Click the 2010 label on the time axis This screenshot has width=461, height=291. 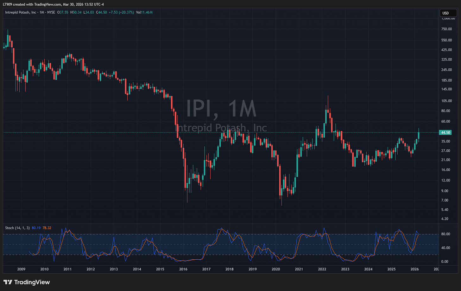click(44, 269)
